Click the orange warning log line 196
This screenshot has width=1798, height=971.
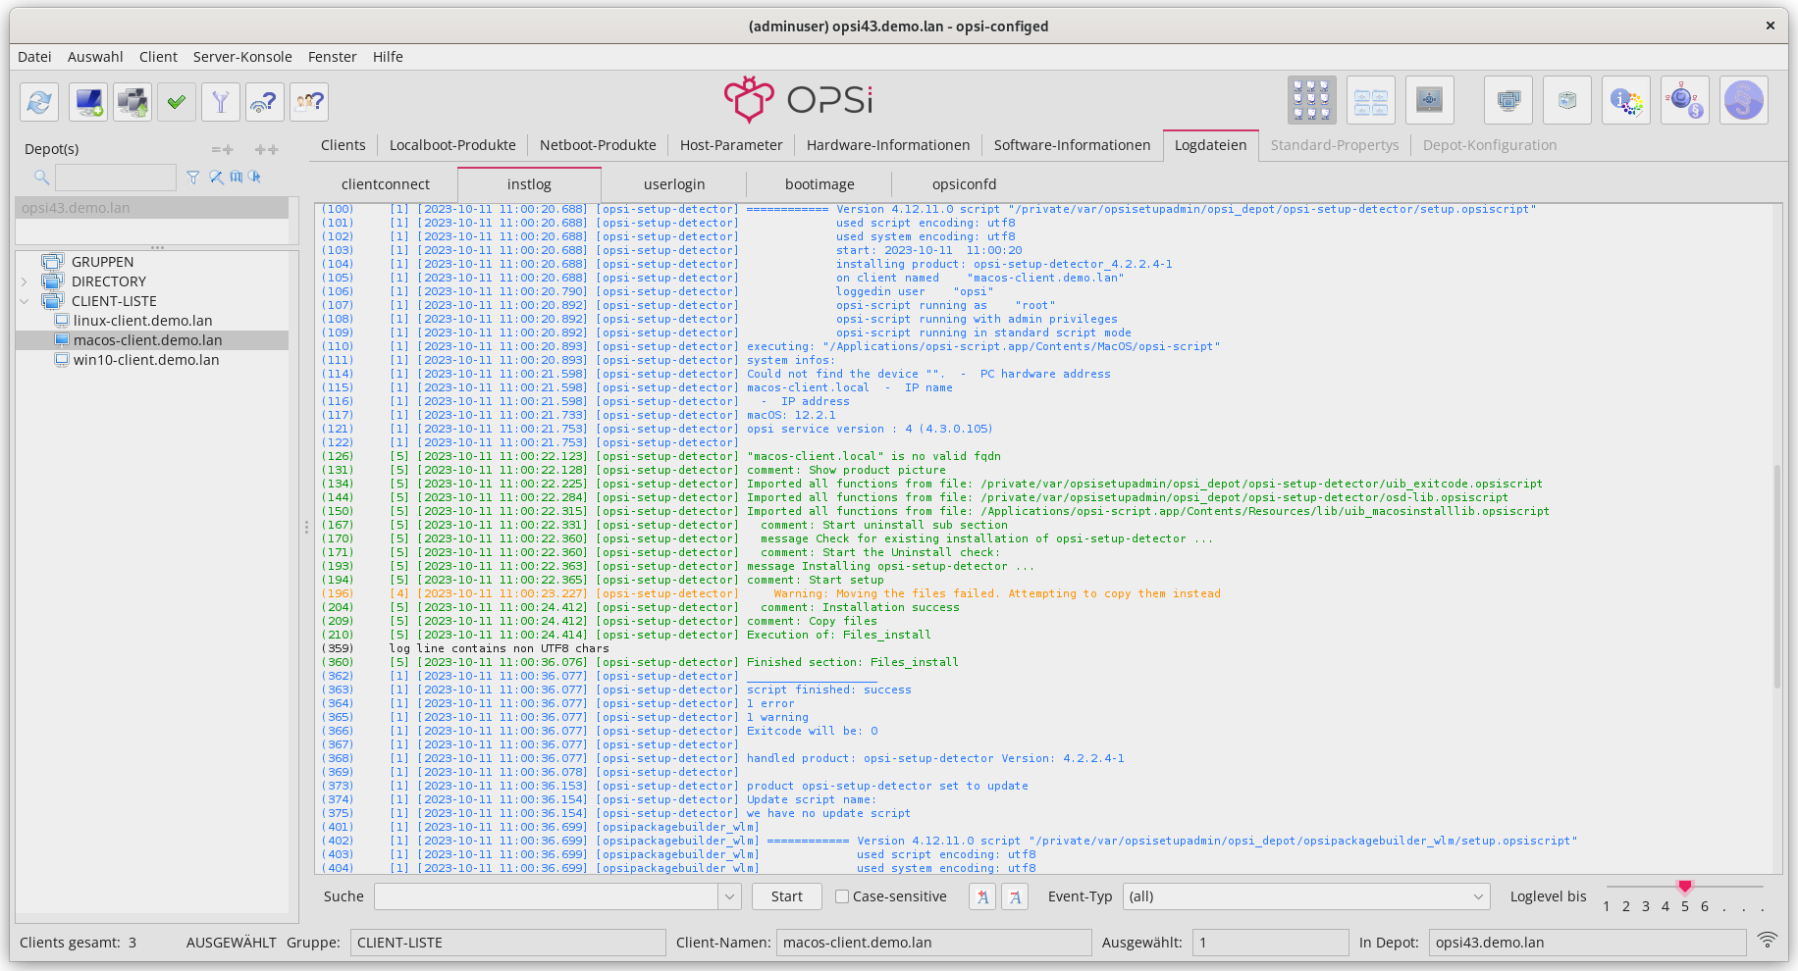pos(771,593)
